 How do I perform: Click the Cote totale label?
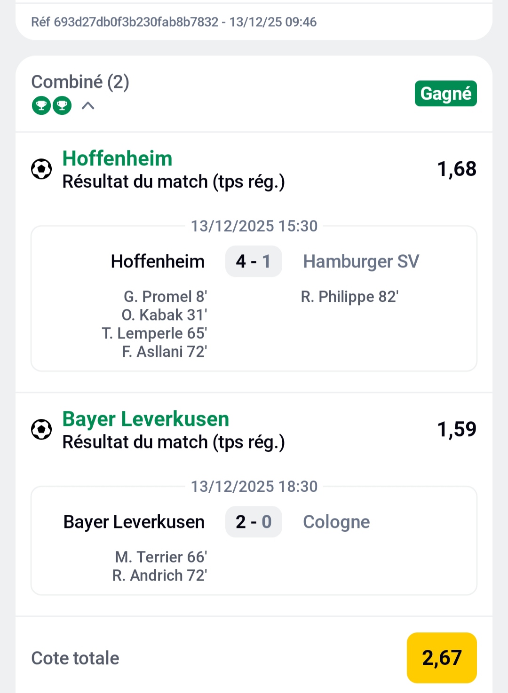(75, 658)
